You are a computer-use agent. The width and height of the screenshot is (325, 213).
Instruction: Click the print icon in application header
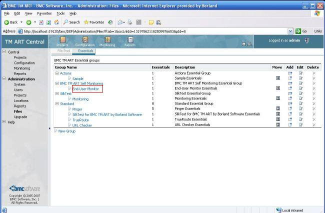pos(249,44)
